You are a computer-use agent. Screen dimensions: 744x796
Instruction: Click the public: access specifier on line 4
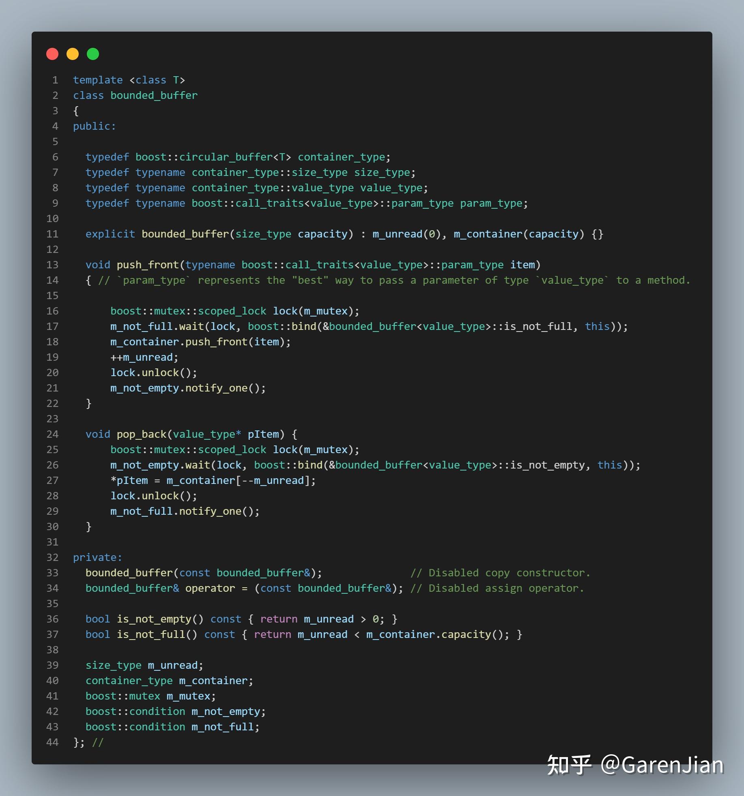[94, 126]
